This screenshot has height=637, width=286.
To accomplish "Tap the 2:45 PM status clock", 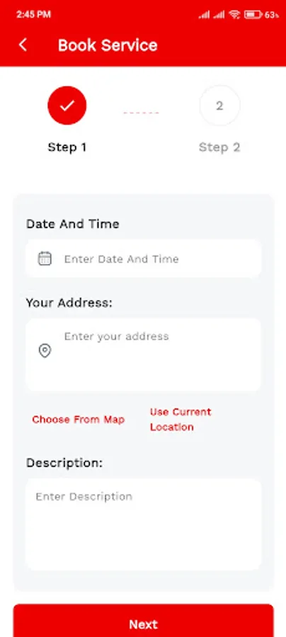I will 34,15.
